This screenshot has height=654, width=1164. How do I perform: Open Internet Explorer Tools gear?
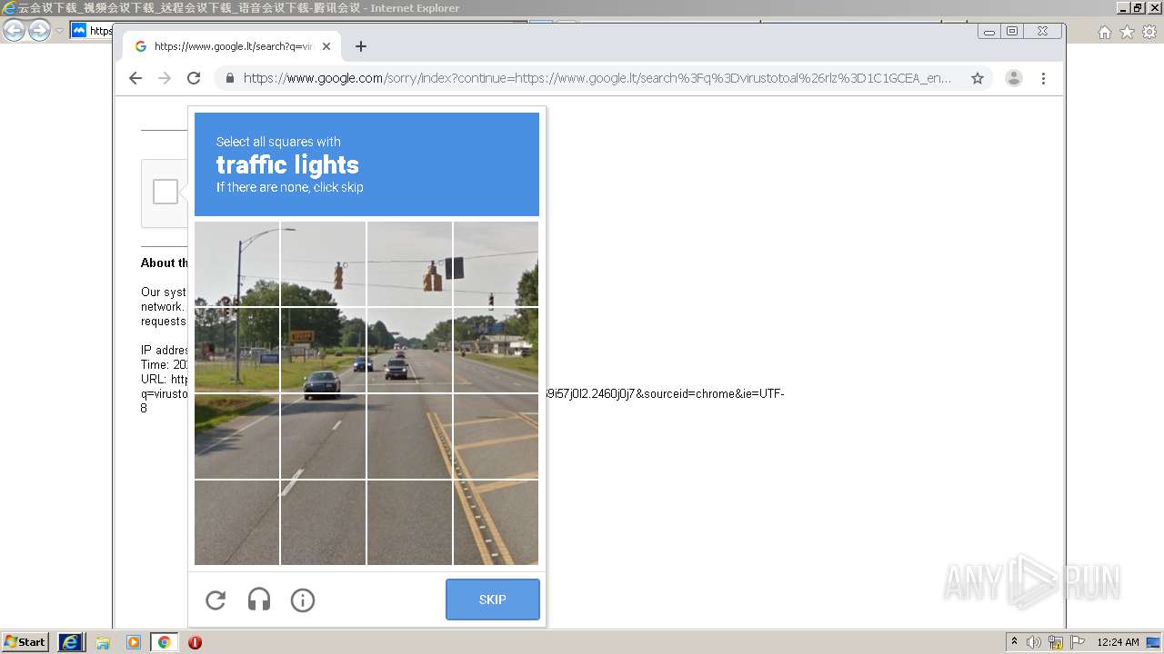point(1149,32)
